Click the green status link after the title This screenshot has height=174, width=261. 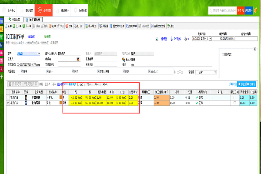pyautogui.click(x=47, y=37)
